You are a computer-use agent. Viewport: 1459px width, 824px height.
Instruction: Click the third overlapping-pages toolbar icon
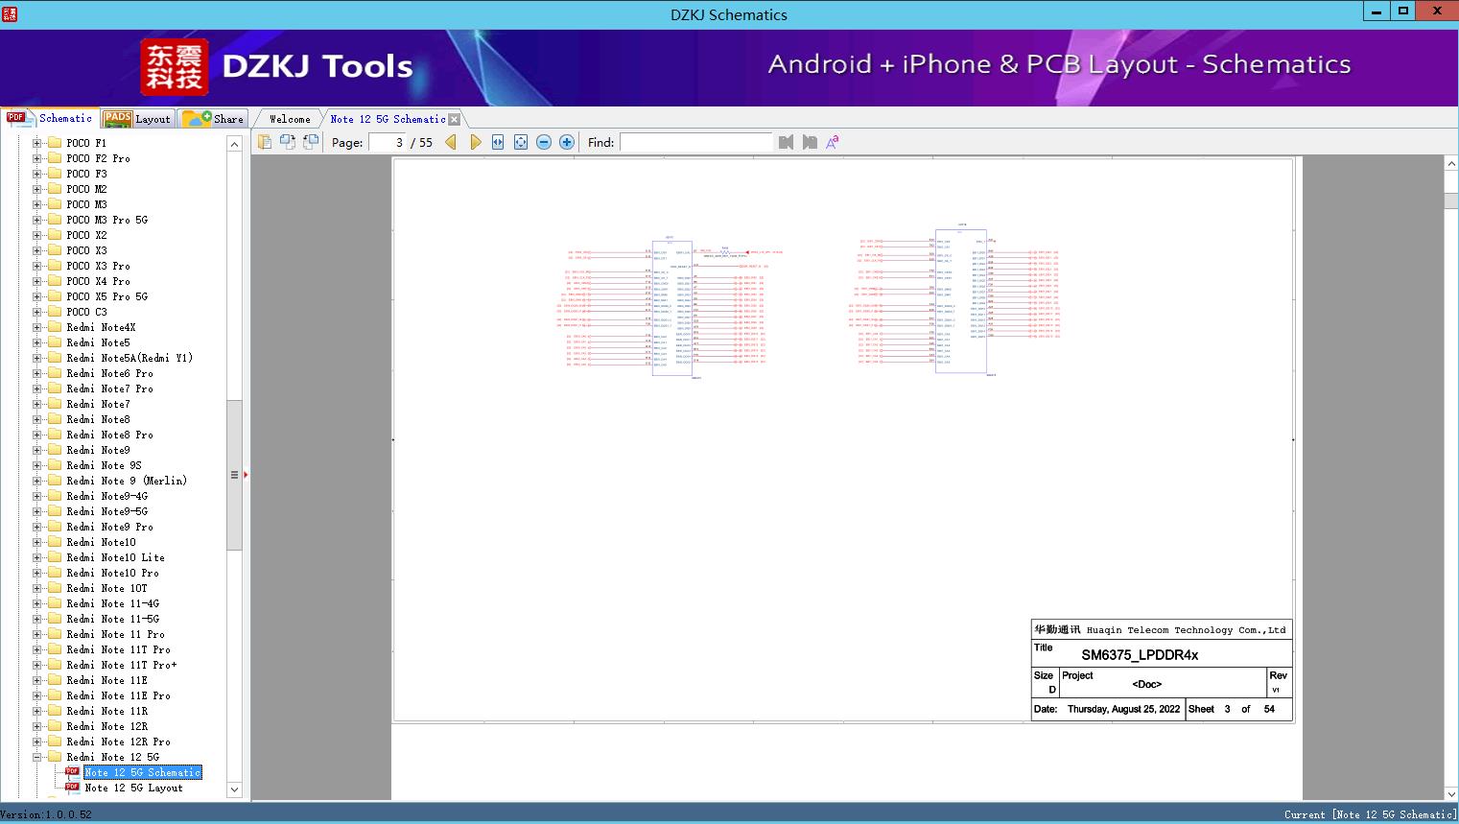pyautogui.click(x=310, y=142)
